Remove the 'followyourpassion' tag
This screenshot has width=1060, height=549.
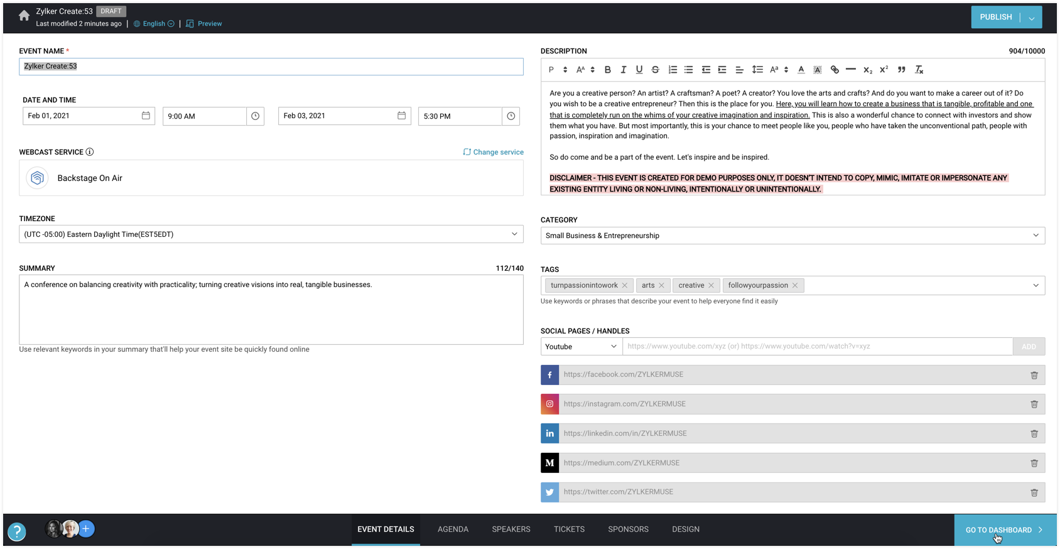795,285
